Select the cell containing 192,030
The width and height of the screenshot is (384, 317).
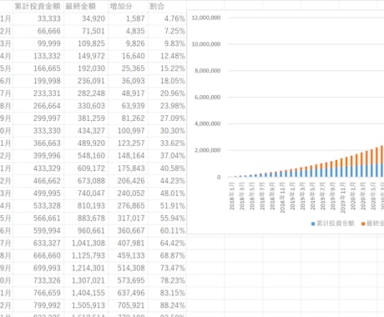tap(86, 68)
